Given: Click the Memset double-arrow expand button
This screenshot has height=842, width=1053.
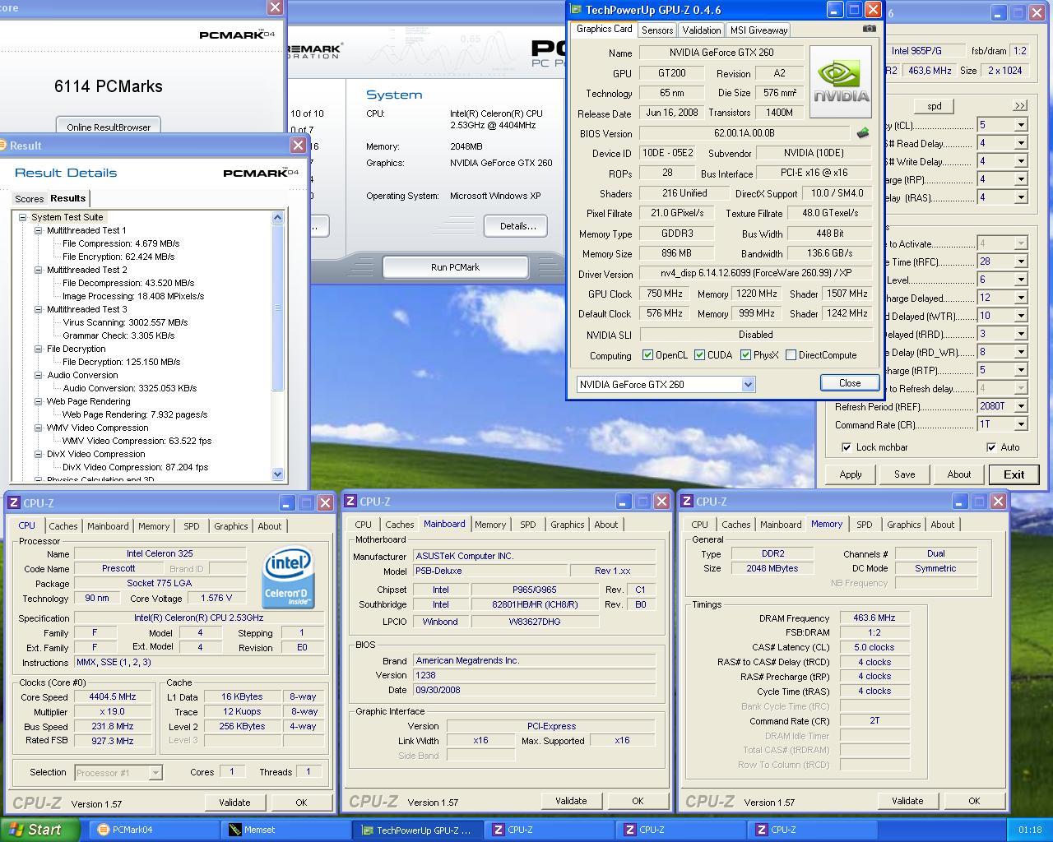Looking at the screenshot, I should click(x=1020, y=106).
